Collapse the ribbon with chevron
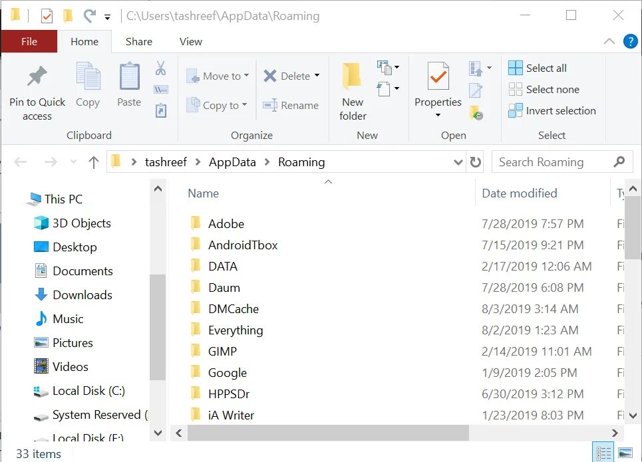642x462 pixels. [x=609, y=41]
